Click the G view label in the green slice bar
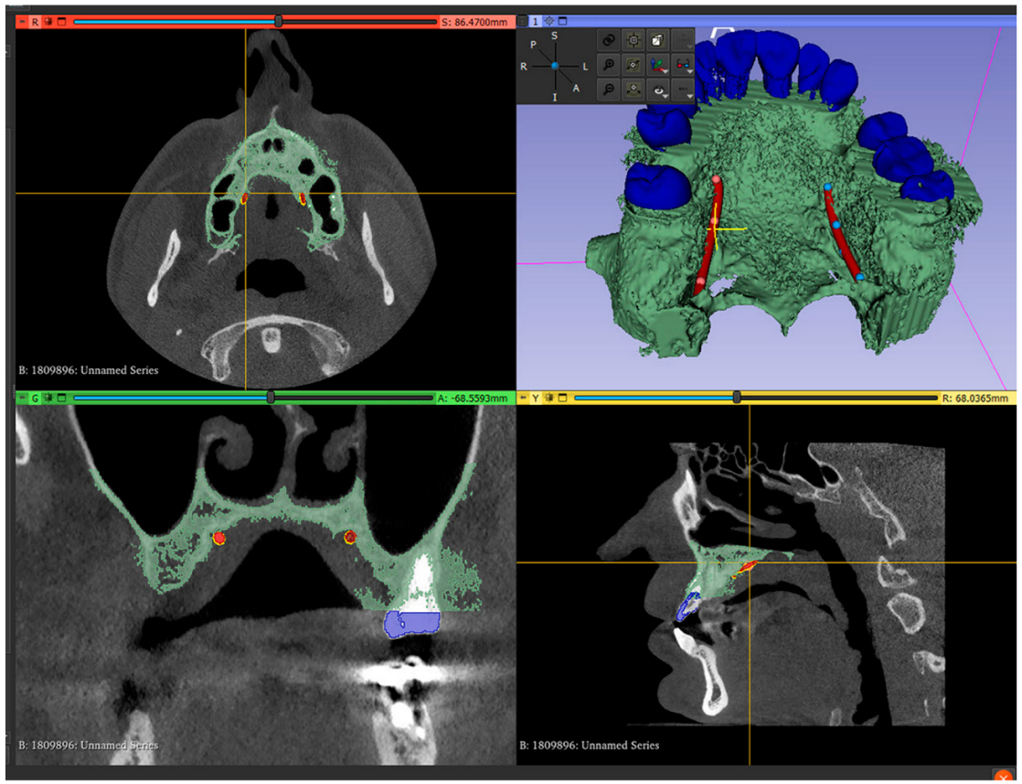This screenshot has width=1022, height=784. point(35,397)
